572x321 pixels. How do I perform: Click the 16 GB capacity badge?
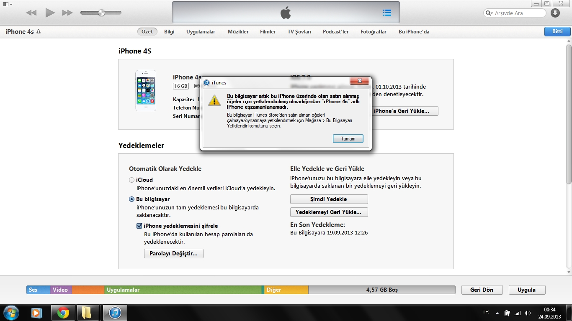pyautogui.click(x=181, y=86)
